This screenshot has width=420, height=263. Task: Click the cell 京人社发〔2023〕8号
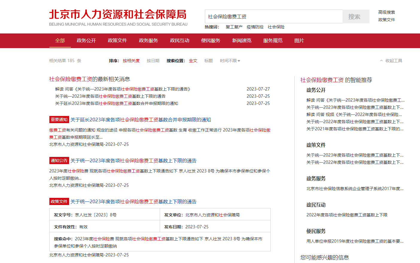coord(96,215)
